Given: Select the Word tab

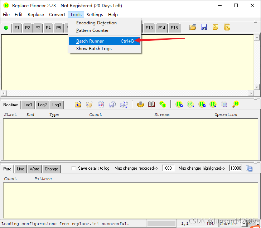Looking at the screenshot, I should (x=34, y=169).
